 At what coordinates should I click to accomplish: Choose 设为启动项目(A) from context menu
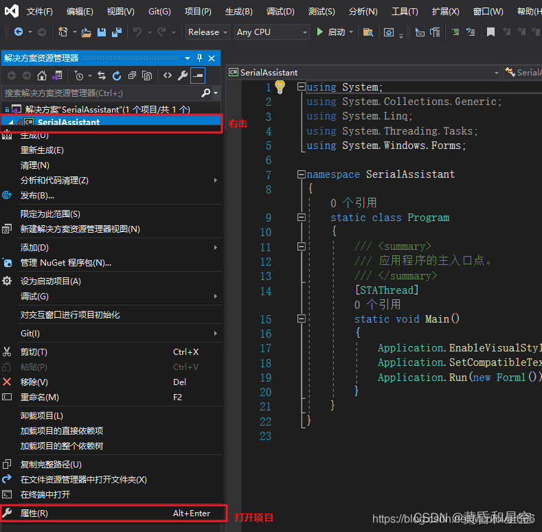coord(50,281)
